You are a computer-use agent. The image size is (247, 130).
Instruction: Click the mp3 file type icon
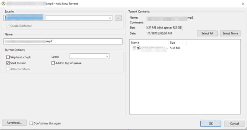point(138,48)
